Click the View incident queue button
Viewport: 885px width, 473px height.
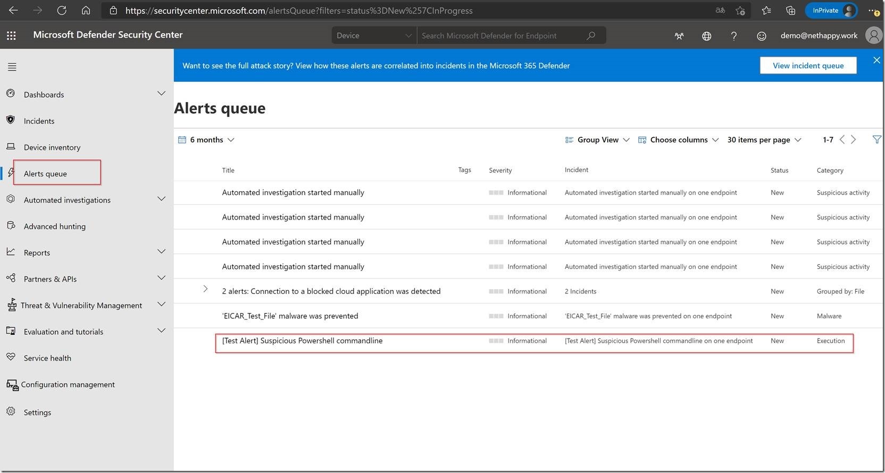pos(808,65)
